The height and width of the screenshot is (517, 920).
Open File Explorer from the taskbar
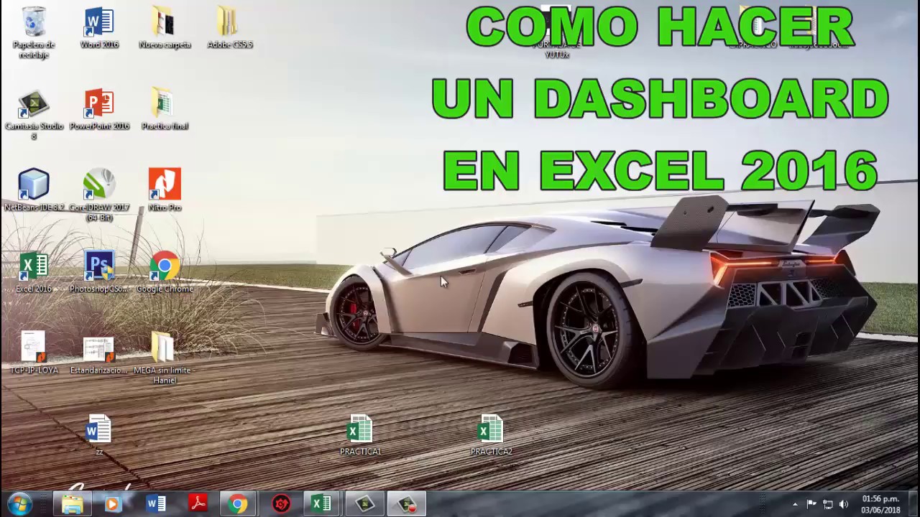72,504
